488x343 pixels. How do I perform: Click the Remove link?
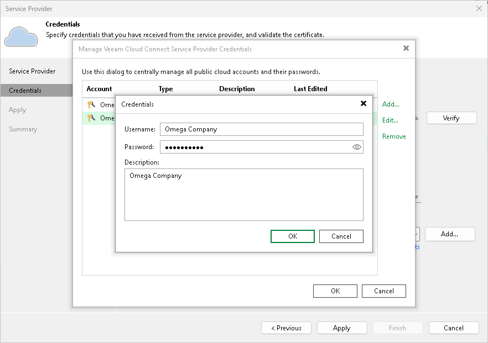click(x=394, y=136)
